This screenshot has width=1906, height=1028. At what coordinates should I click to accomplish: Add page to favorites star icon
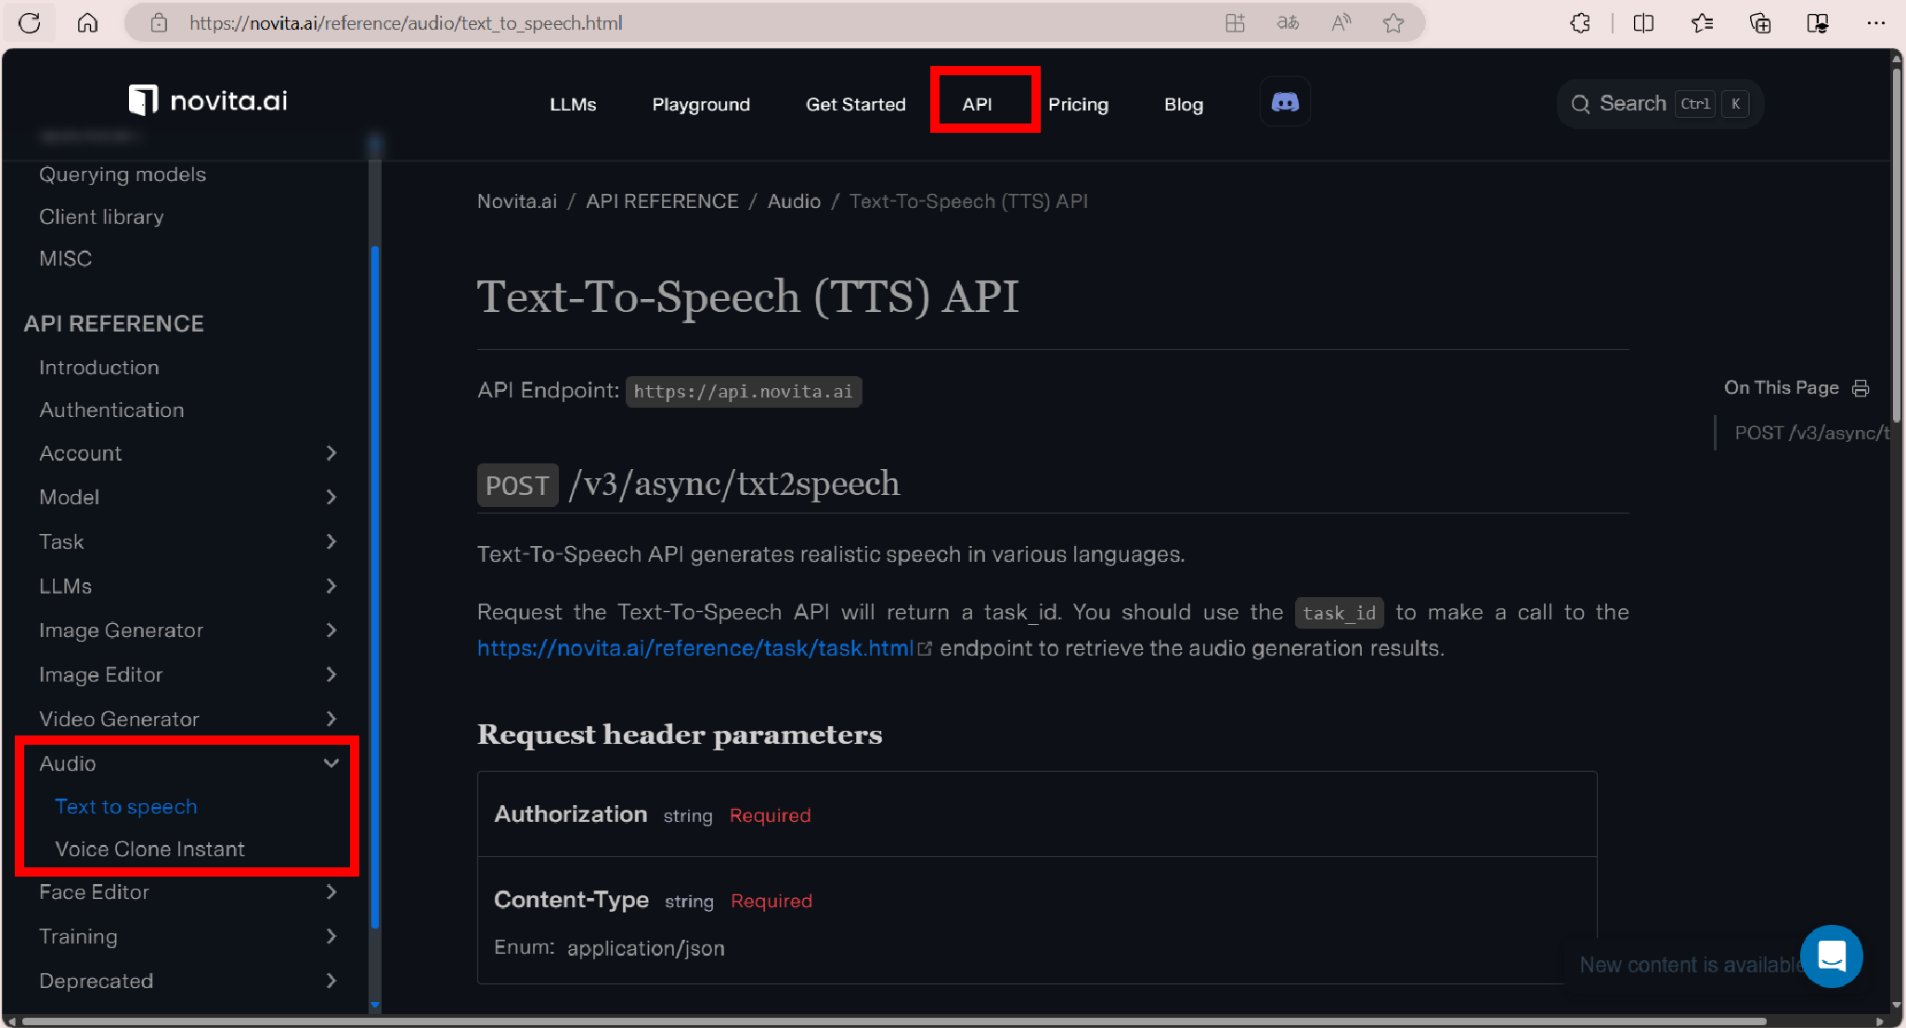tap(1393, 23)
